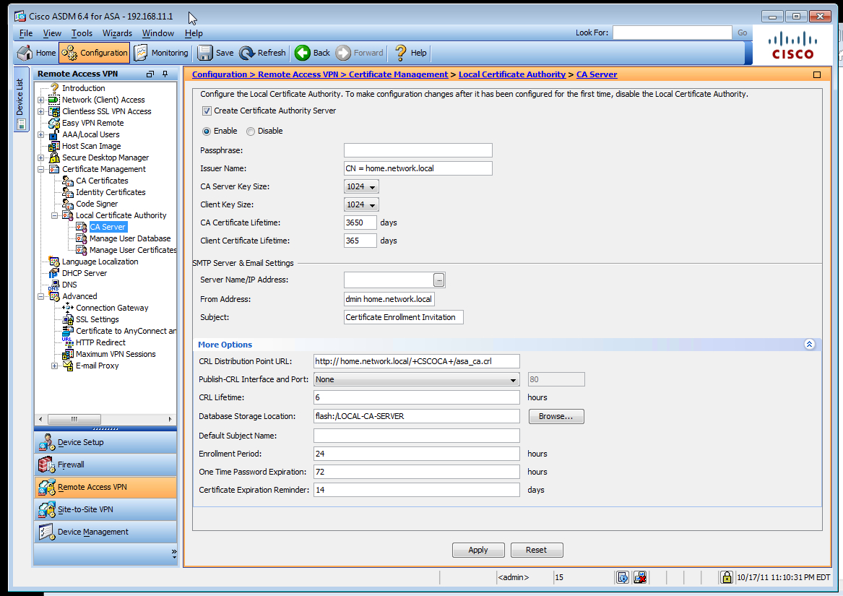
Task: Click the Issuer Name input field
Action: click(x=418, y=168)
